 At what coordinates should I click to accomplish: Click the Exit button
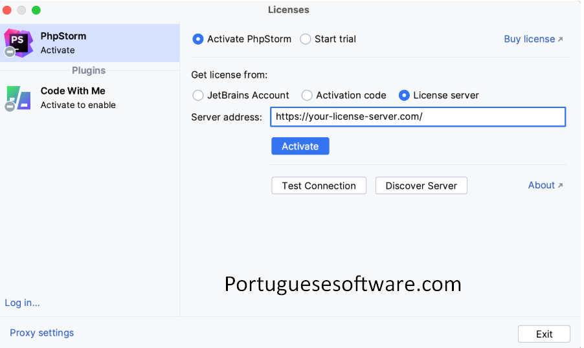click(544, 334)
